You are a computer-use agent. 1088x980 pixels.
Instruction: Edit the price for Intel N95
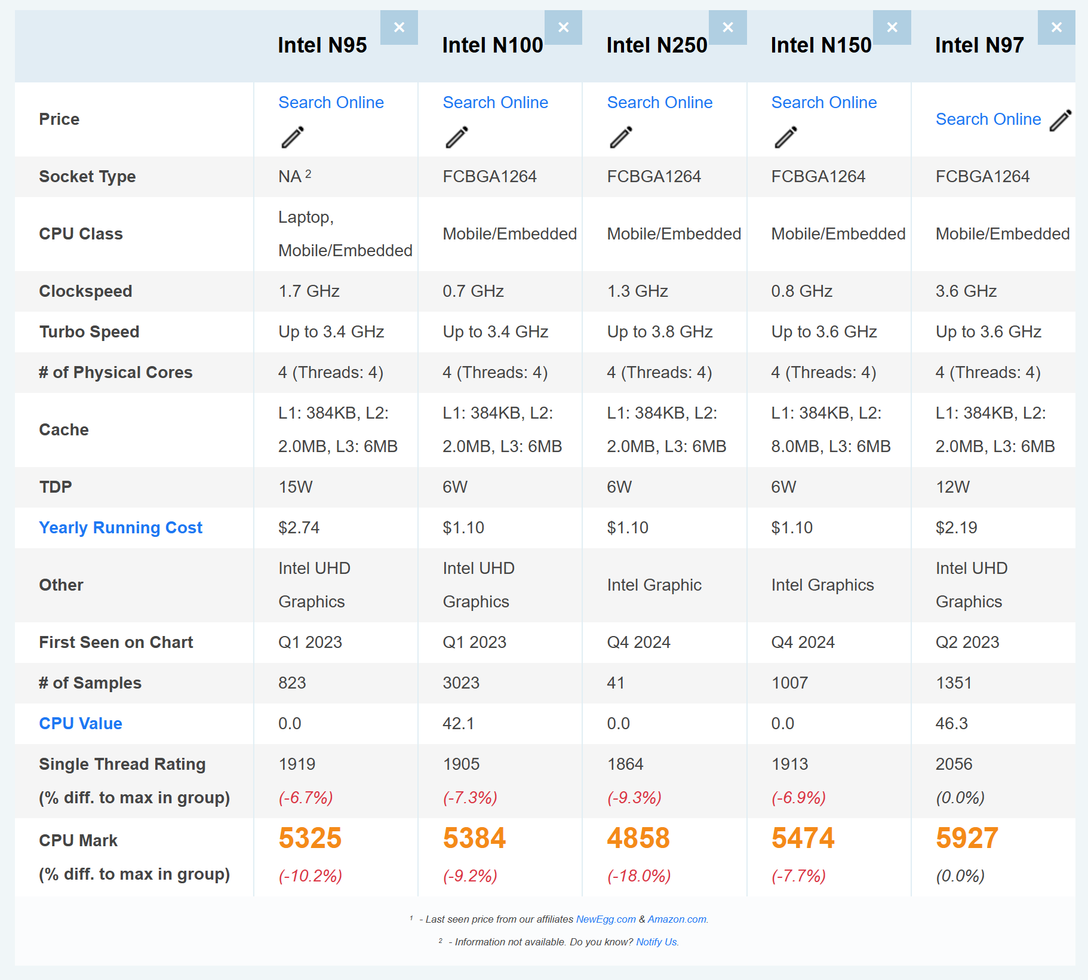coord(293,137)
